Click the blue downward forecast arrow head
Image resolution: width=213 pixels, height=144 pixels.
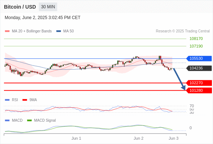point(183,88)
